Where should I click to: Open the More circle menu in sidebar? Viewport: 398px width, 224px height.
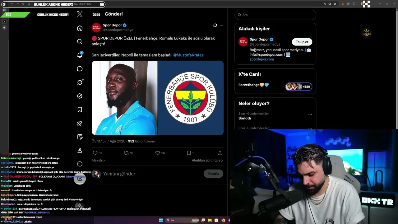click(80, 164)
